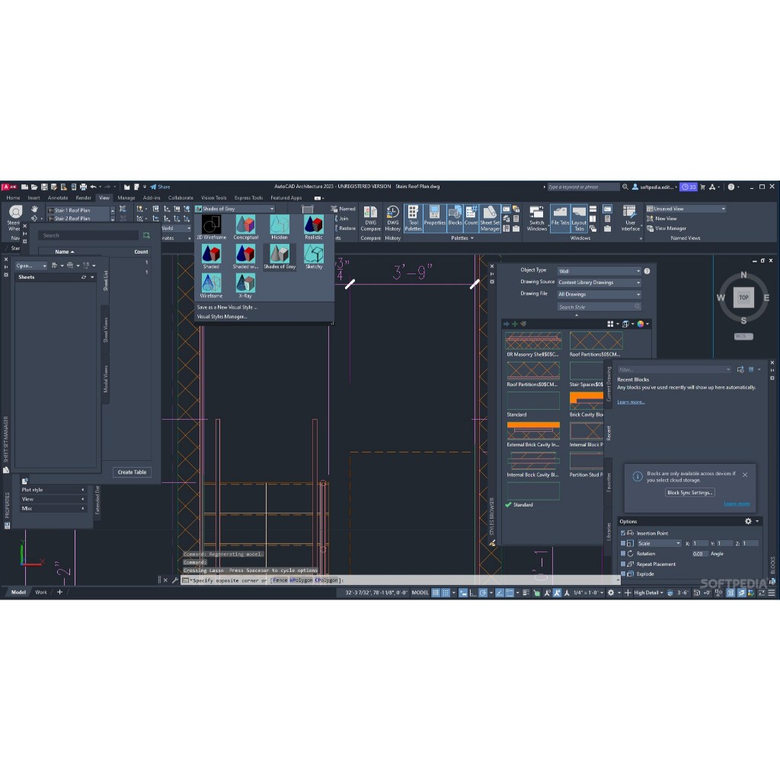Image resolution: width=780 pixels, height=780 pixels.
Task: Open the Drawing Source dropdown
Action: click(599, 283)
